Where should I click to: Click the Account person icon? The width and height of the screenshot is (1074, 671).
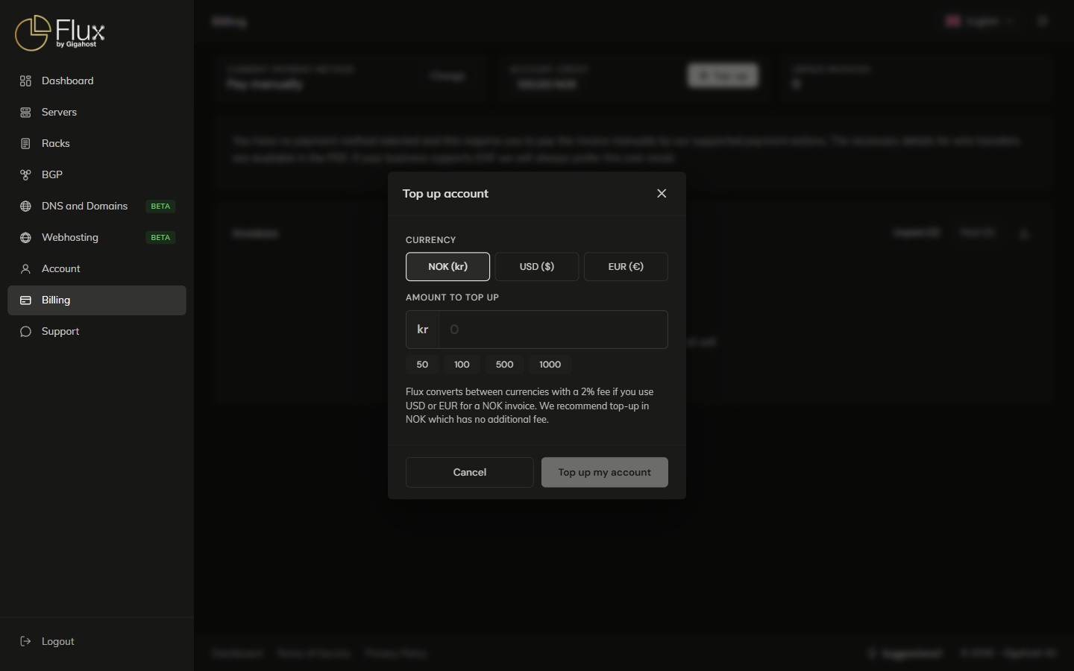click(25, 268)
